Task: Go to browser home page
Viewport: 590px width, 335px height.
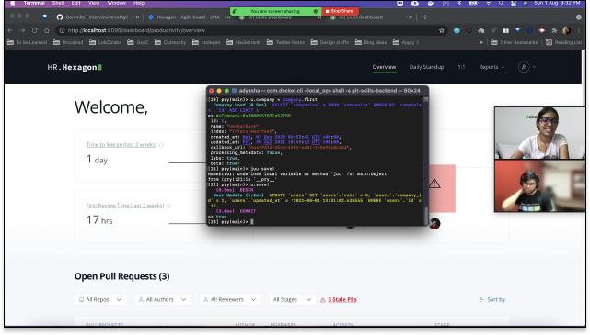Action: [x=47, y=30]
